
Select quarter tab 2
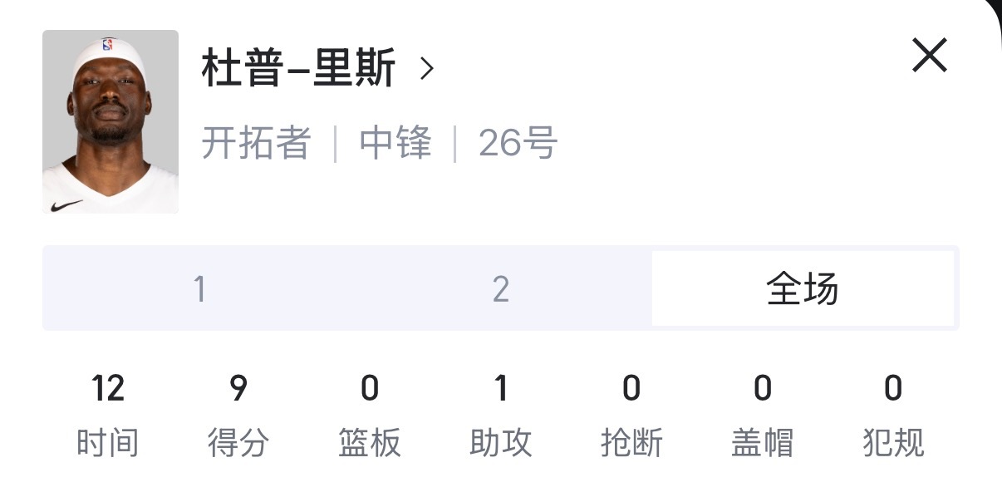coord(501,288)
